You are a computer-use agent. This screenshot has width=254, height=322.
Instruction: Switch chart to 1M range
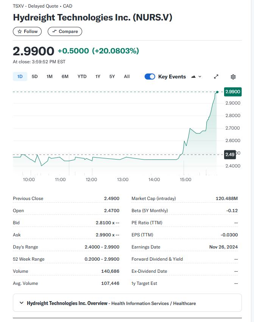click(50, 77)
